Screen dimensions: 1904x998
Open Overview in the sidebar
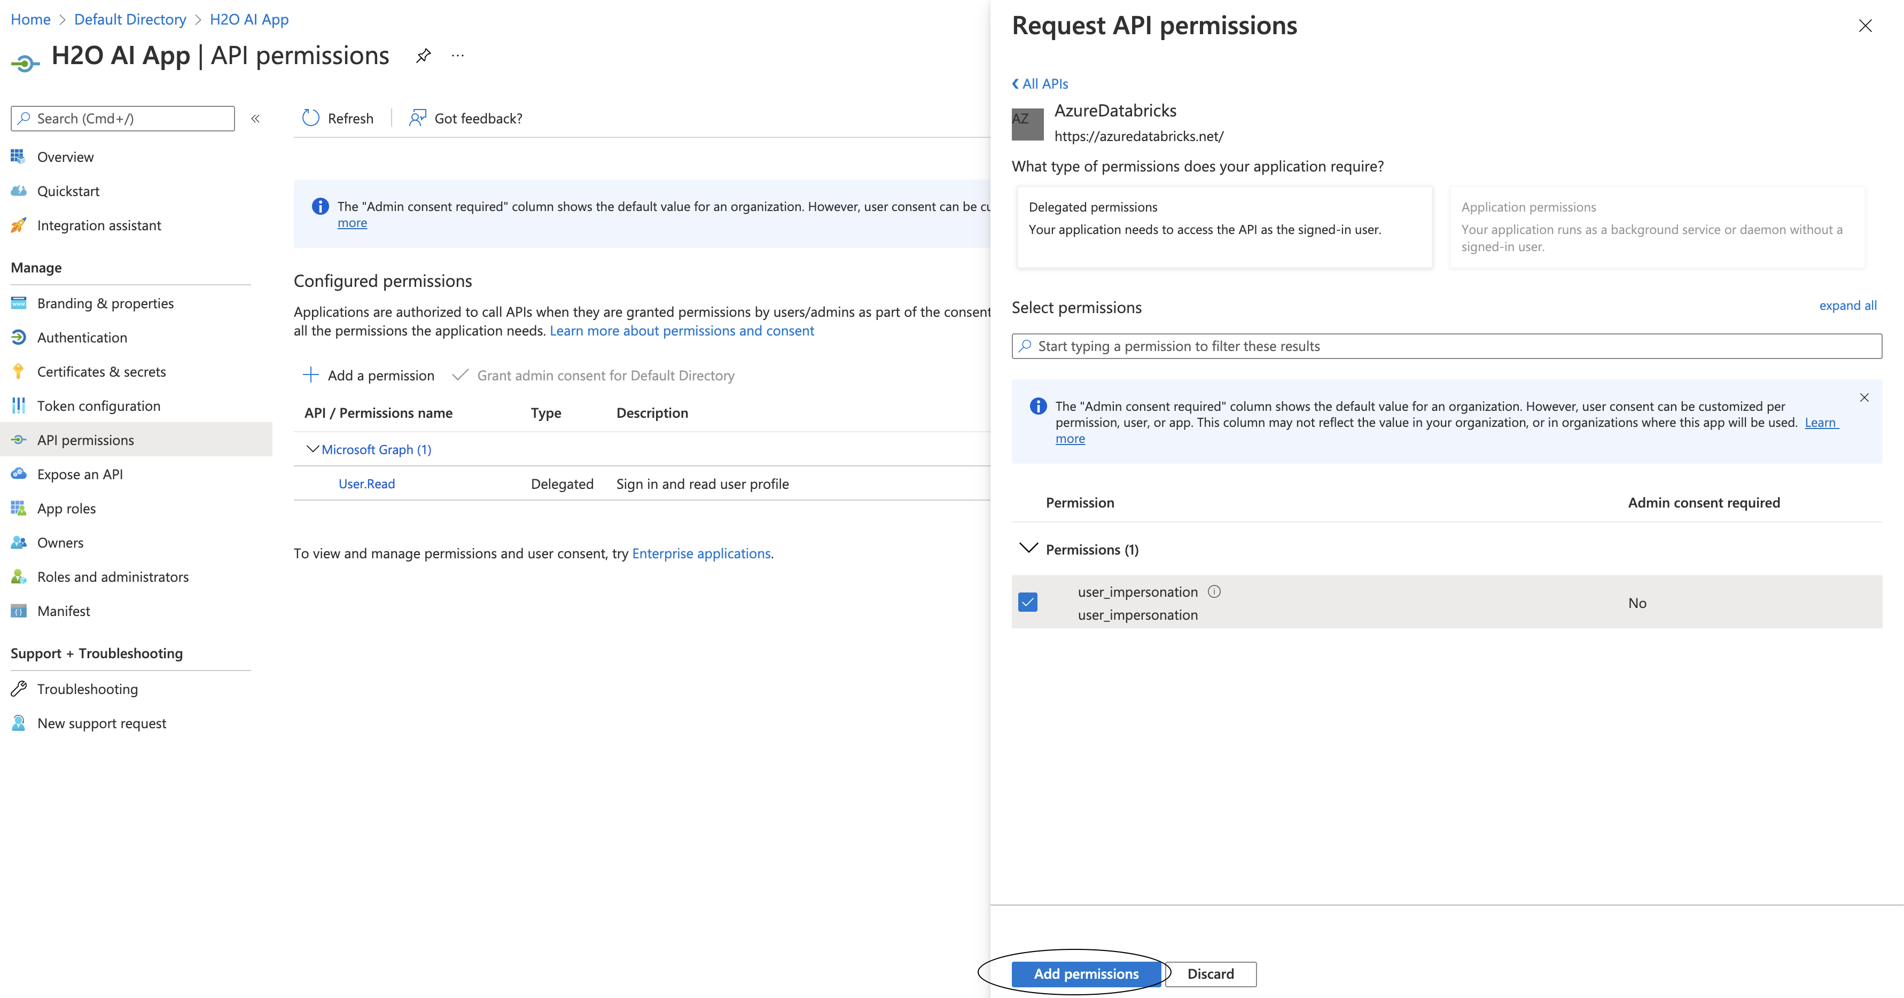[x=65, y=157]
